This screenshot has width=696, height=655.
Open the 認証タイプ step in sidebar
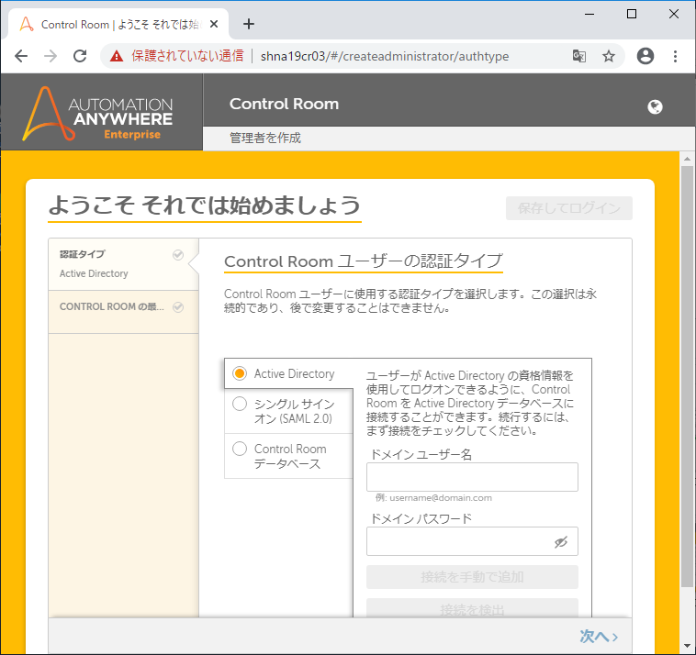[123, 265]
